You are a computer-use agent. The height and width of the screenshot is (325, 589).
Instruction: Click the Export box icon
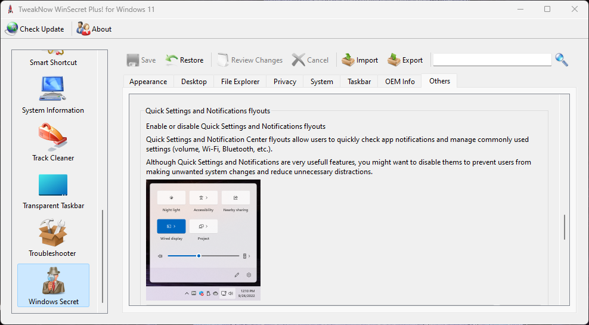click(393, 60)
